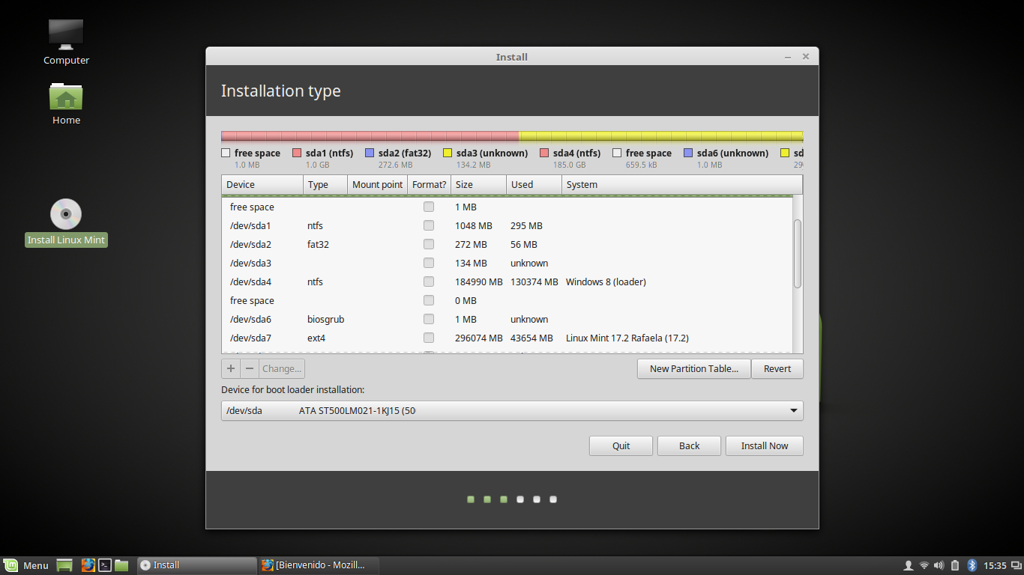Open the boot loader device dropdown

pyautogui.click(x=512, y=410)
